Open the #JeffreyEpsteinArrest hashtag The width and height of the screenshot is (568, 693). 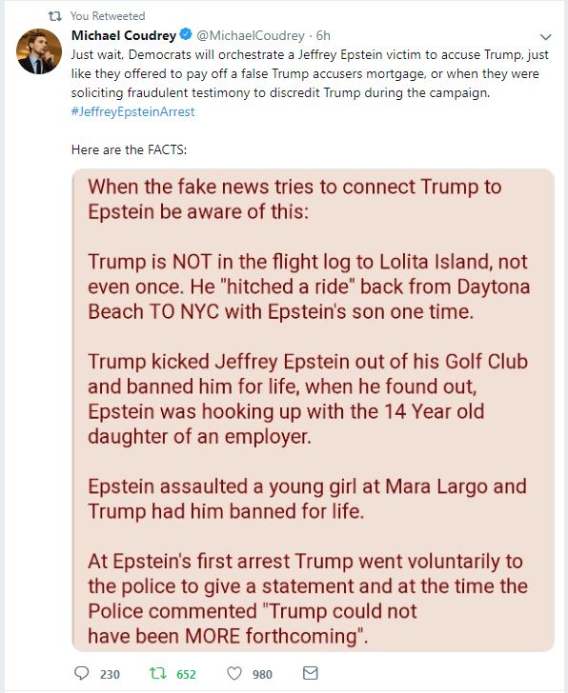tap(132, 111)
